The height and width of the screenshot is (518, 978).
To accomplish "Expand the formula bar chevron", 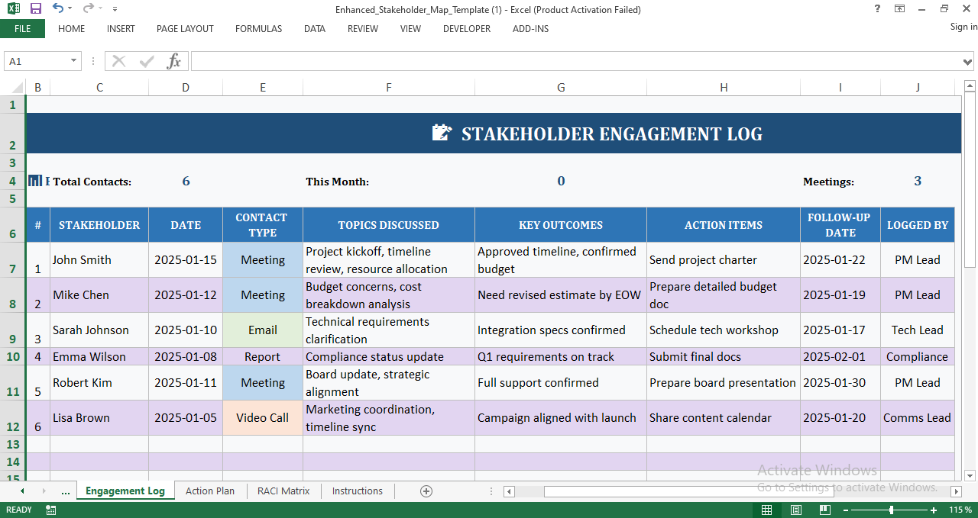I will pos(968,61).
